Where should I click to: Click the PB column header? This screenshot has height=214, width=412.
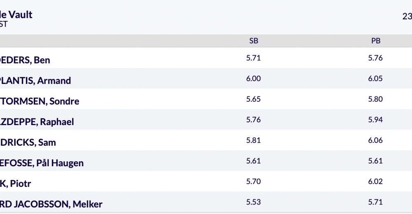376,41
